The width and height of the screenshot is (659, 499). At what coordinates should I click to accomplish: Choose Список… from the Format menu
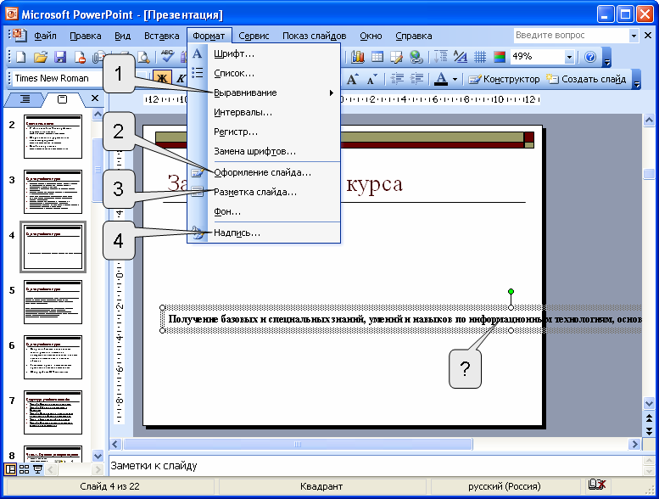click(264, 73)
